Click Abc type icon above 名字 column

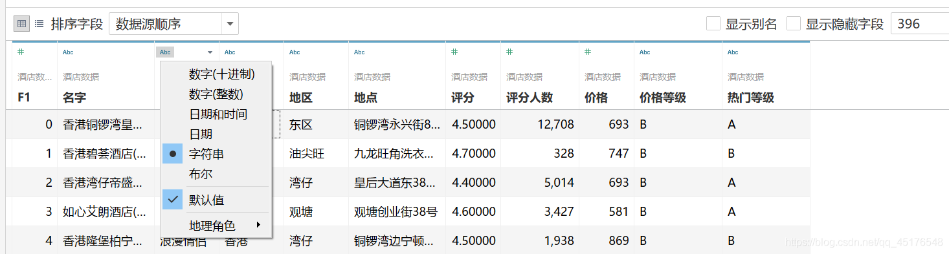coord(68,52)
